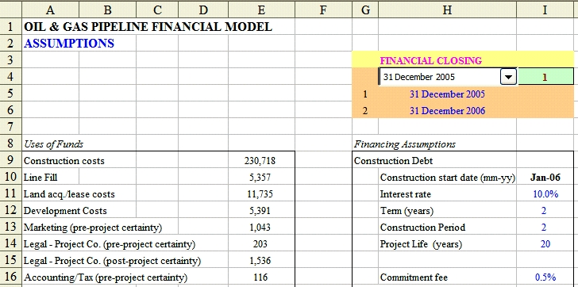
Task: Click the blue ASSUMPTIONS heading cell
Action: point(69,44)
